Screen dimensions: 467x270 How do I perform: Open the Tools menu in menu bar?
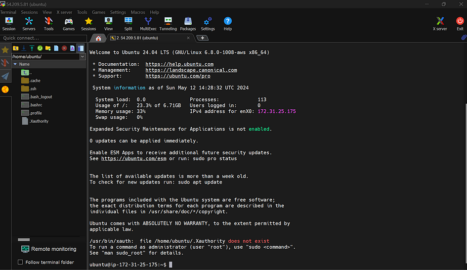pos(82,12)
